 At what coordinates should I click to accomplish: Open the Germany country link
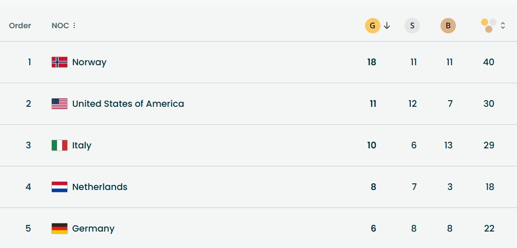[93, 228]
